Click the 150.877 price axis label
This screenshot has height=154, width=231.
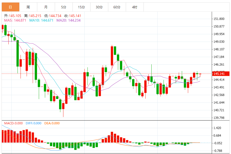click(219, 27)
